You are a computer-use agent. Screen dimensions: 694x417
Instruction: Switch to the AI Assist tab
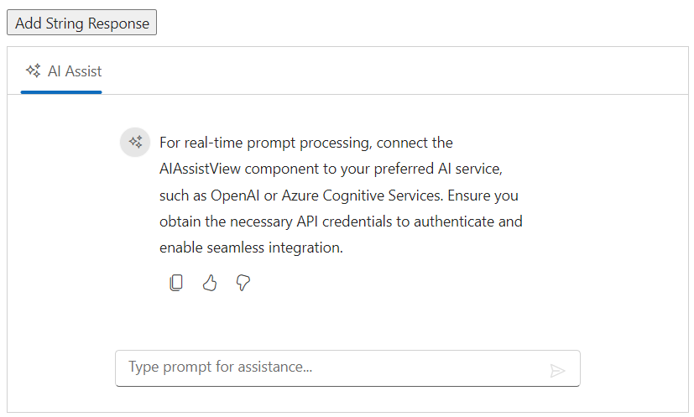(62, 71)
